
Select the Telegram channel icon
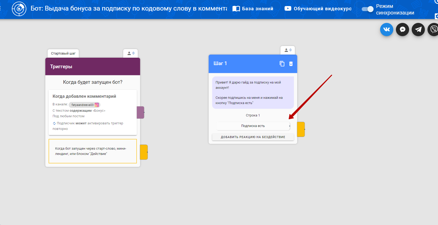point(418,30)
